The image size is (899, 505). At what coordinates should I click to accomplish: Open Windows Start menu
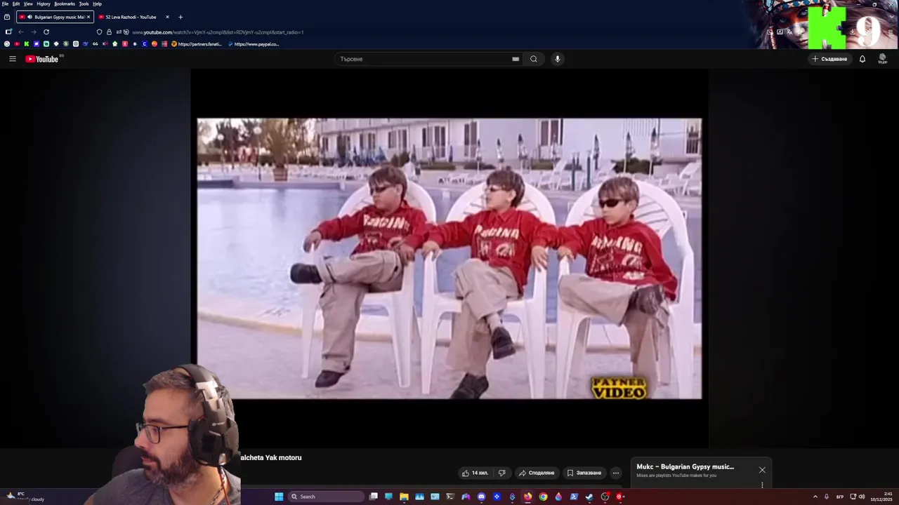point(279,497)
